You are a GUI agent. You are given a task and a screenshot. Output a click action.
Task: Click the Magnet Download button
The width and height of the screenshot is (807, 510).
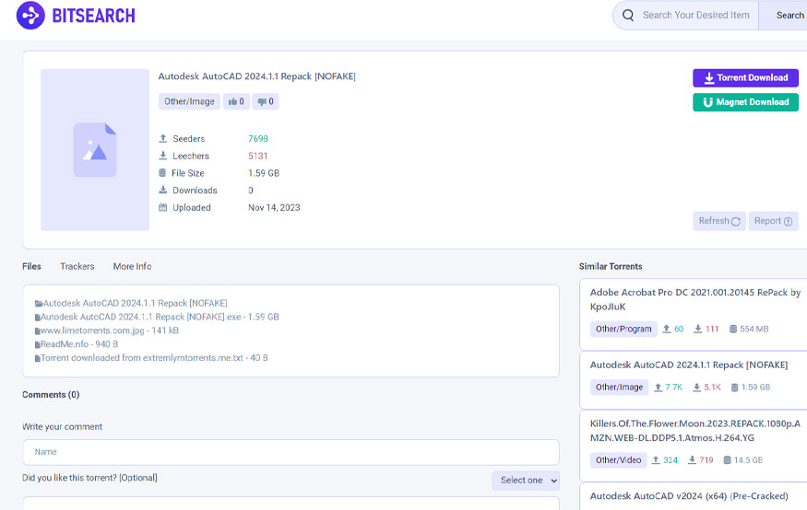coord(745,102)
